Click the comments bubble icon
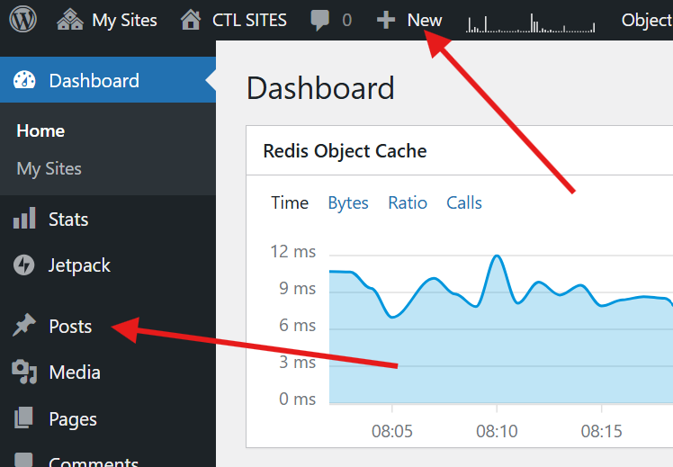Image resolution: width=673 pixels, height=467 pixels. pyautogui.click(x=319, y=20)
